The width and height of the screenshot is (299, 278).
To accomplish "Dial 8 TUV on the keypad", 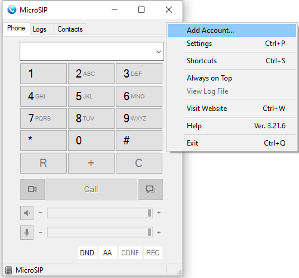I will click(x=91, y=118).
